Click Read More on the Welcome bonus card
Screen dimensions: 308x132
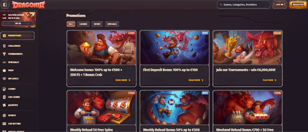click(123, 80)
